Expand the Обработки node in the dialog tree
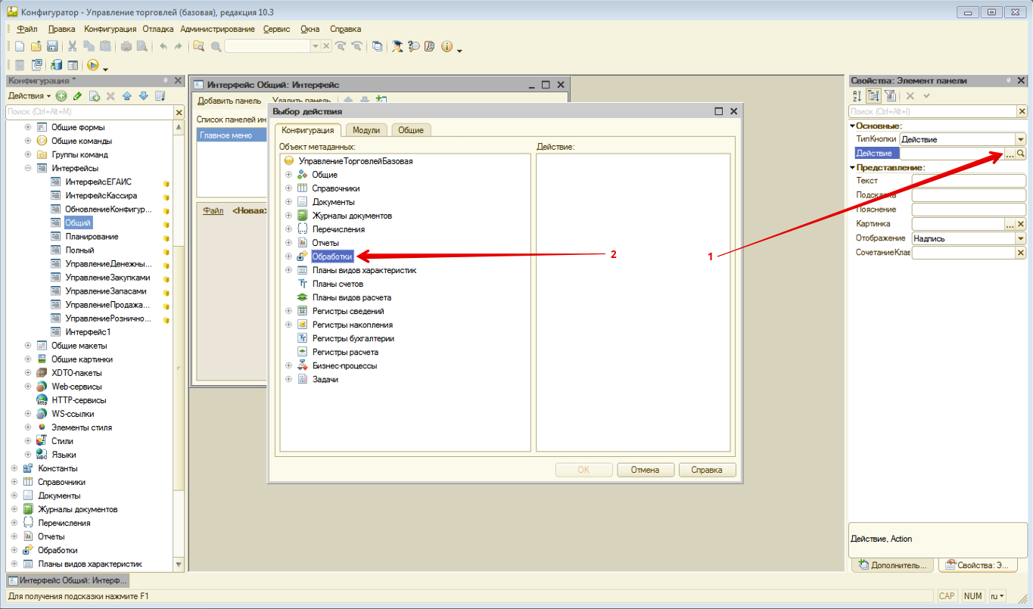This screenshot has height=609, width=1033. (x=288, y=257)
